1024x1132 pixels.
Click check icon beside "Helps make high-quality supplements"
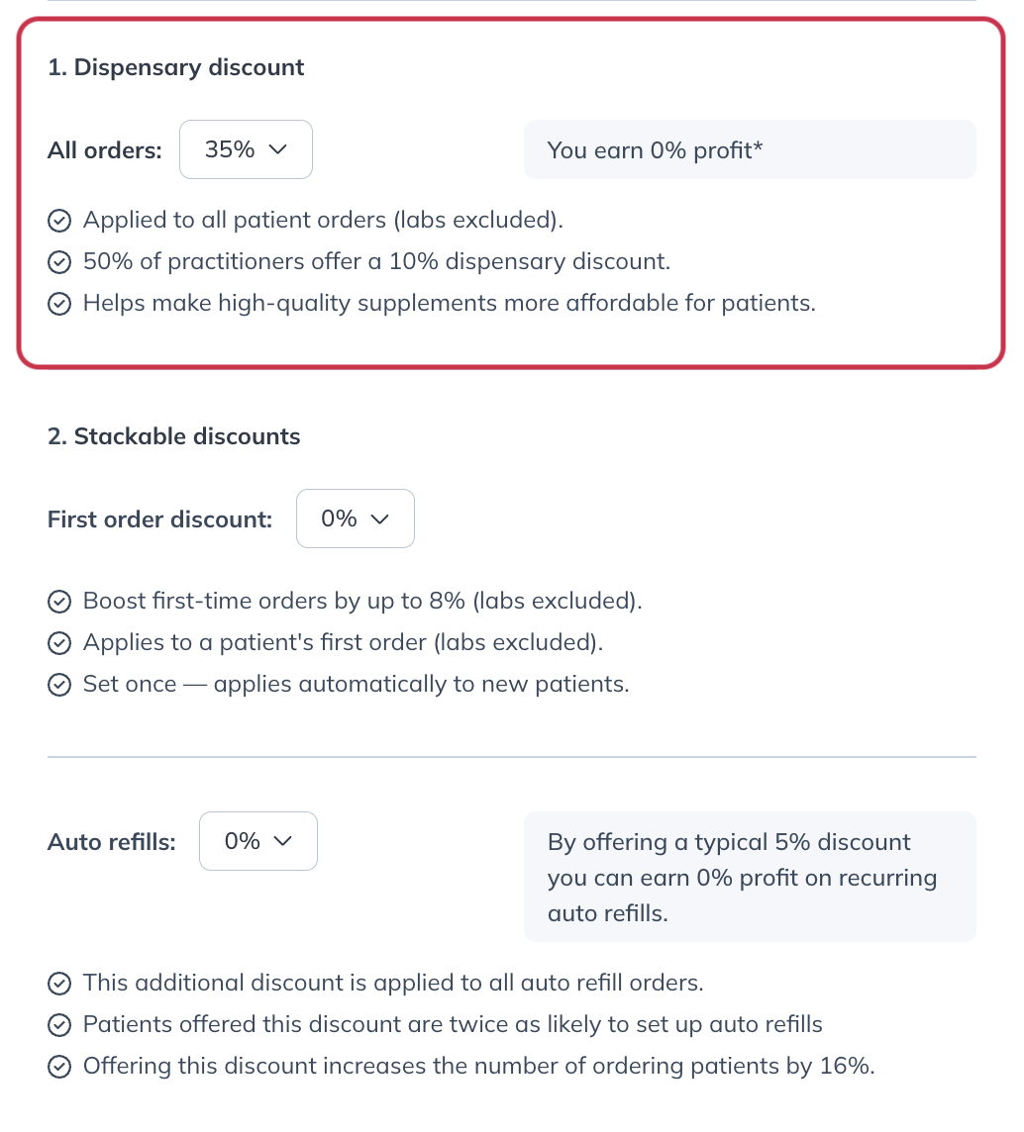pos(59,304)
